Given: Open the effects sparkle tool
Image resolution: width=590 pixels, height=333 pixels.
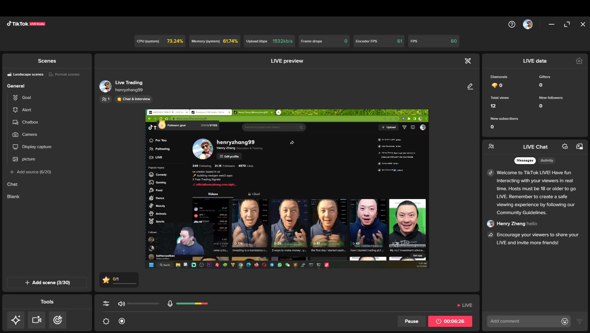Looking at the screenshot, I should (x=16, y=320).
